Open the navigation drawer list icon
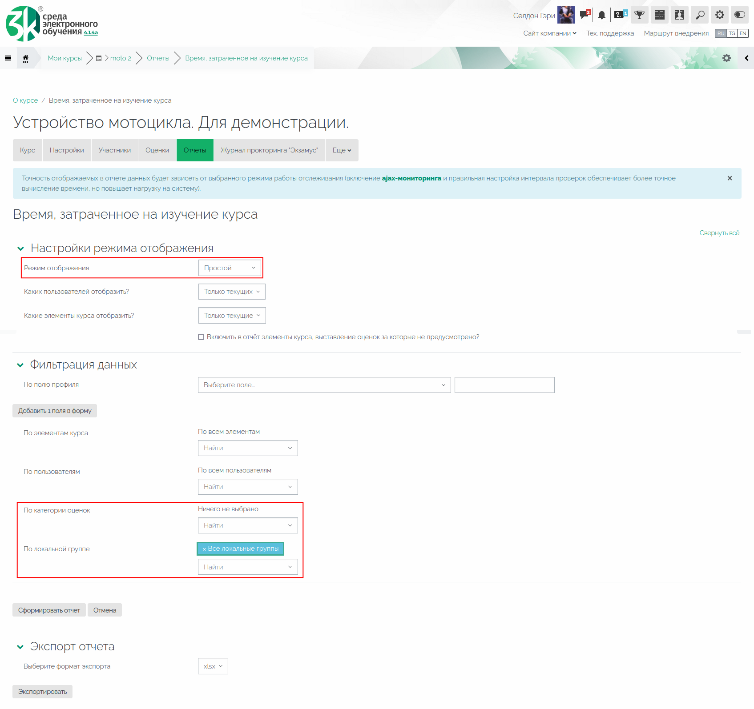Screen dimensions: 754x709 8,58
